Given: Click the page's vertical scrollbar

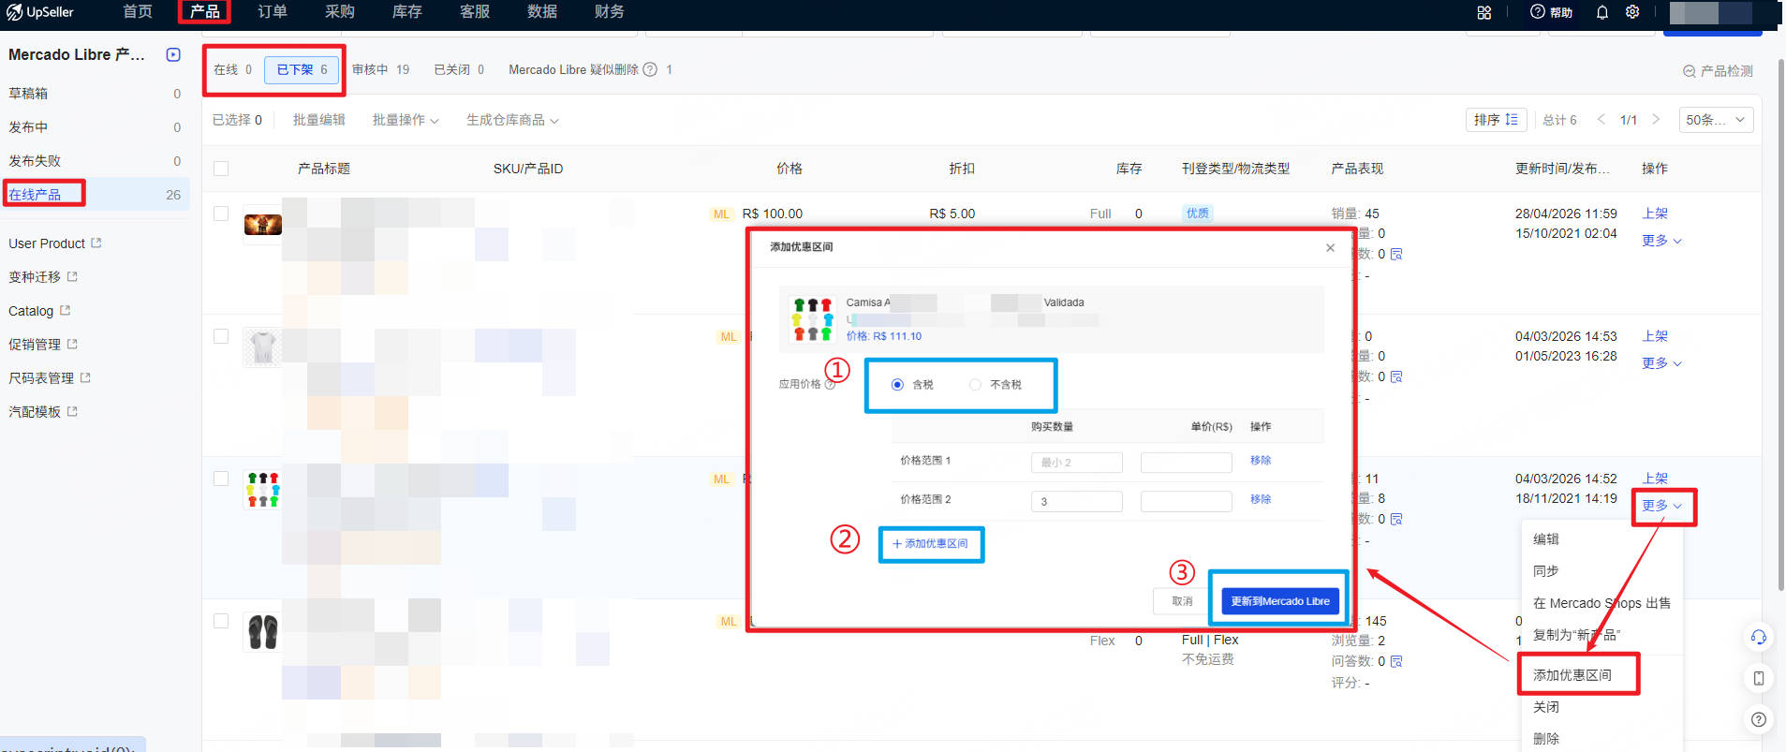Looking at the screenshot, I should [1780, 323].
